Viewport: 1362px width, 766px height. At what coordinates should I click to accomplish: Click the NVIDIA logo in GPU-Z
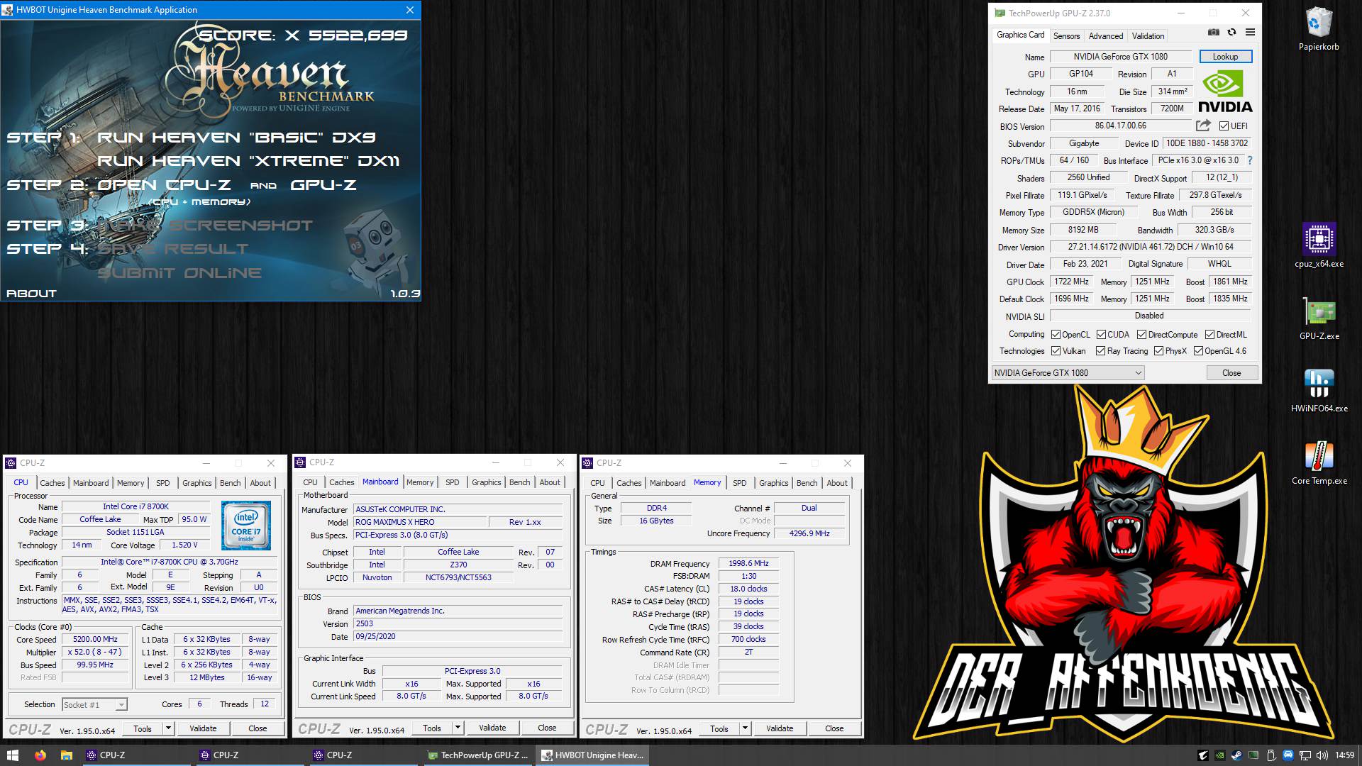coord(1225,91)
